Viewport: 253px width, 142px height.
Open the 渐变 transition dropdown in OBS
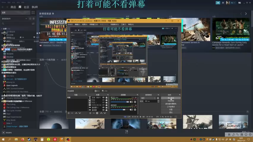(x=148, y=98)
